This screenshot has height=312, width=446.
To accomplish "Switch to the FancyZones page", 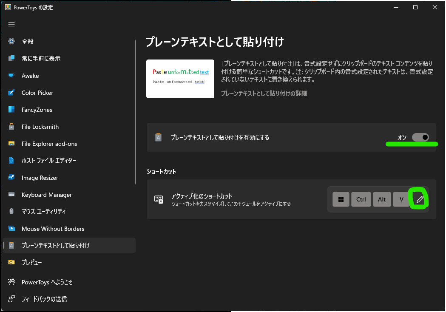I will click(x=69, y=110).
